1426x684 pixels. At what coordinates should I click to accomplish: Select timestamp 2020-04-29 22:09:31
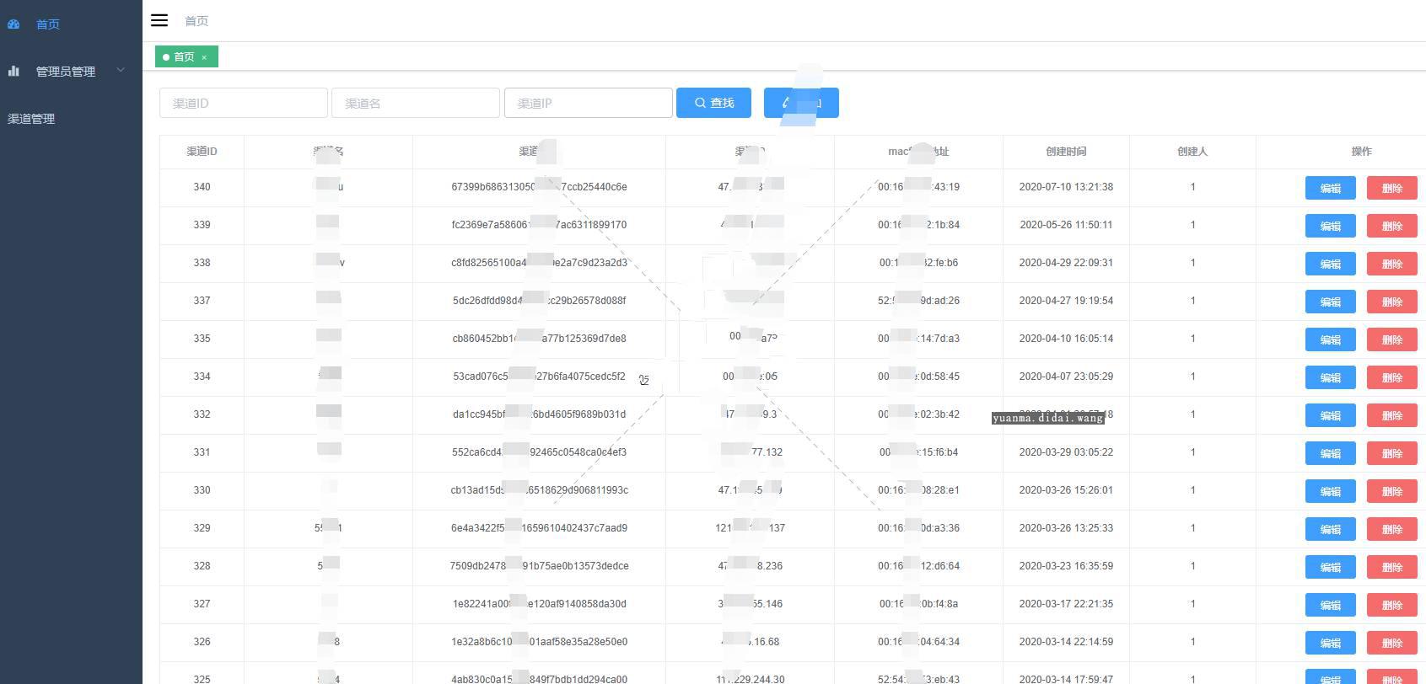[1066, 263]
